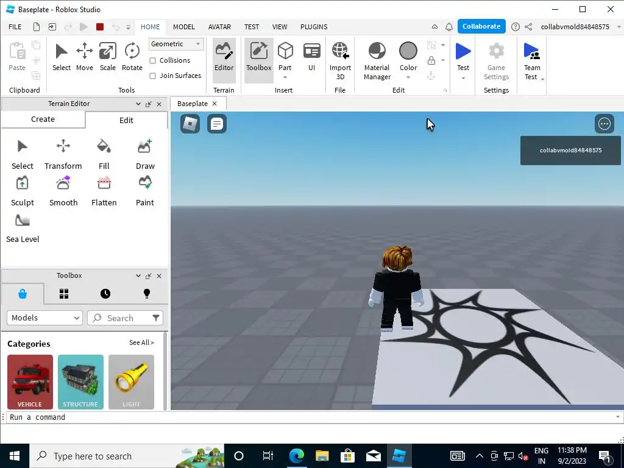Click the See All categories link
This screenshot has height=468, width=624.
point(141,342)
